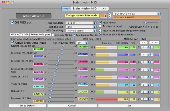Open the MIDI Out timing dropdown
This screenshot has height=111, width=170.
[81, 31]
